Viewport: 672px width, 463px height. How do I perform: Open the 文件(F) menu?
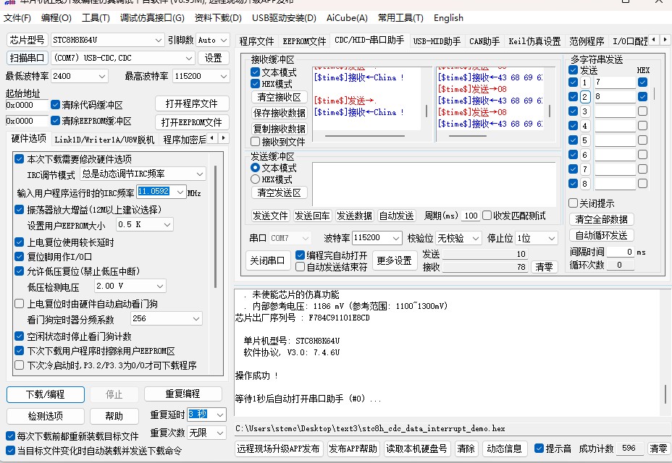coord(17,18)
